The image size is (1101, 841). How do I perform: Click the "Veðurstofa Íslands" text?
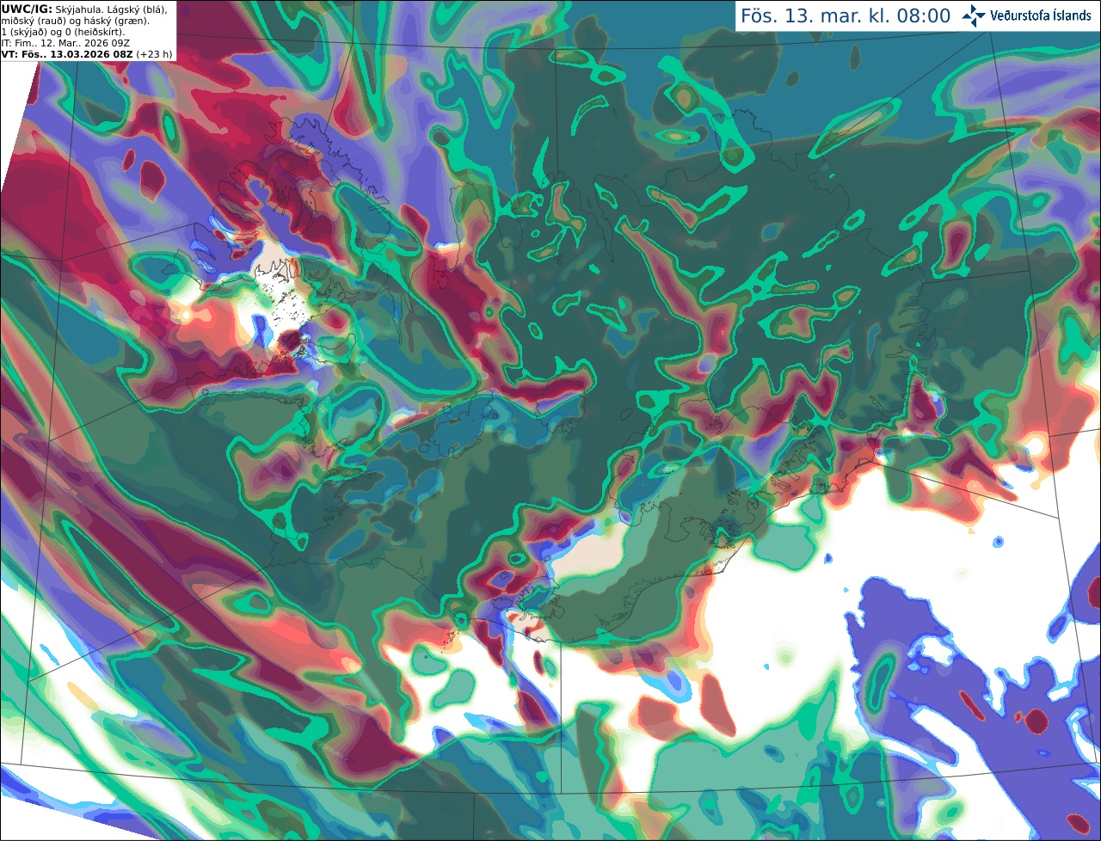[1041, 15]
